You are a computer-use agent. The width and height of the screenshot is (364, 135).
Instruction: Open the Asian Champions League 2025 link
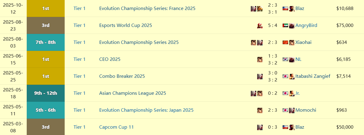click(132, 93)
